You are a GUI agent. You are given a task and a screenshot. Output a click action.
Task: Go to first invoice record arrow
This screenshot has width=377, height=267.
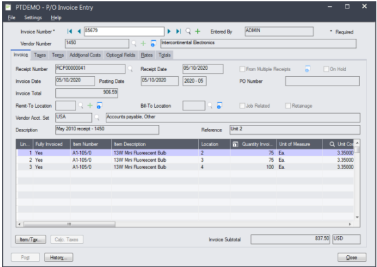click(70, 32)
